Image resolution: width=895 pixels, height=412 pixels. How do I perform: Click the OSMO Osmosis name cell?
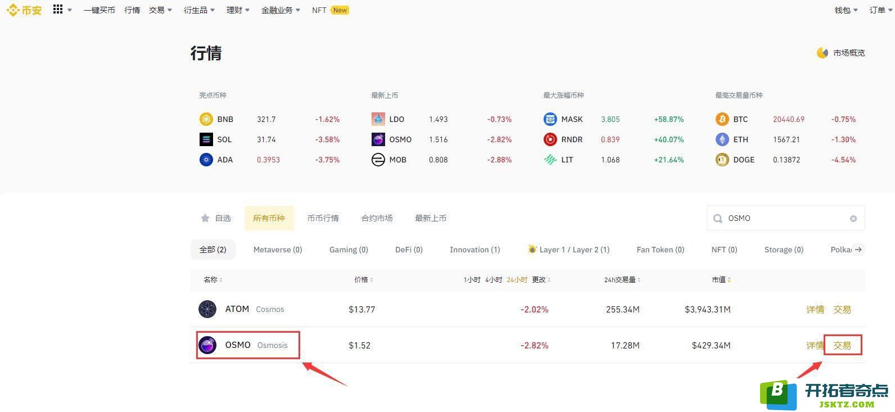click(x=243, y=345)
